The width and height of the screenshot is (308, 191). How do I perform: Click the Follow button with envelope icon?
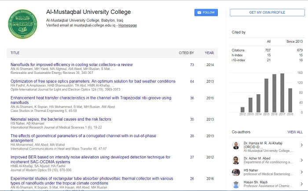(x=206, y=12)
